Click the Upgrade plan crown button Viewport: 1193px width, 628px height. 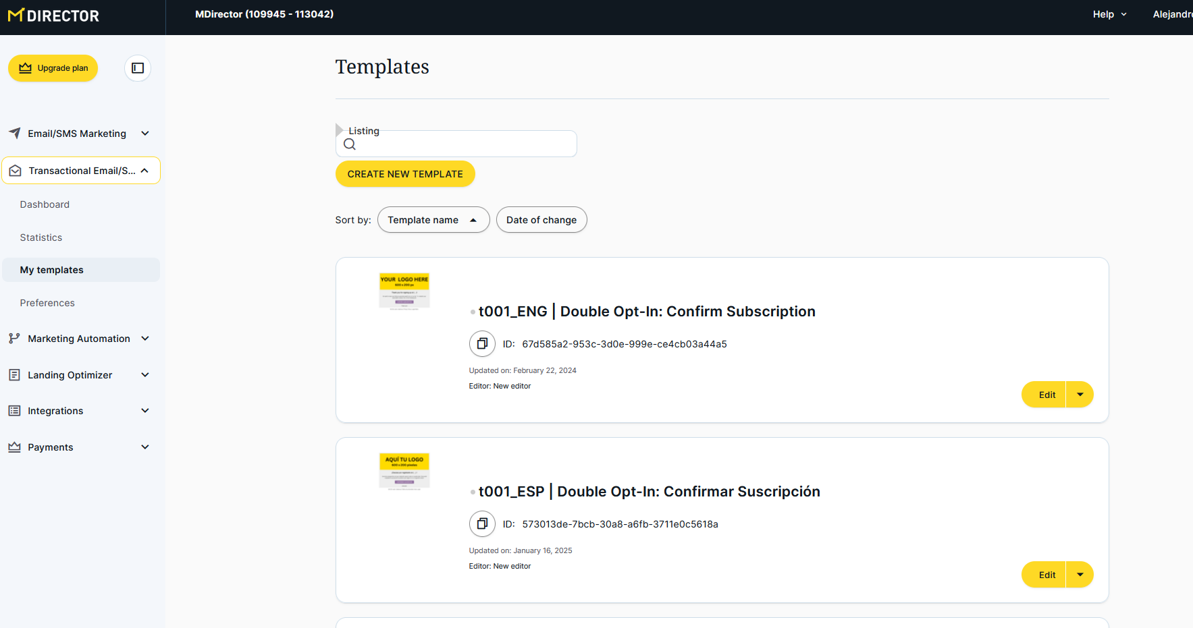pos(53,68)
